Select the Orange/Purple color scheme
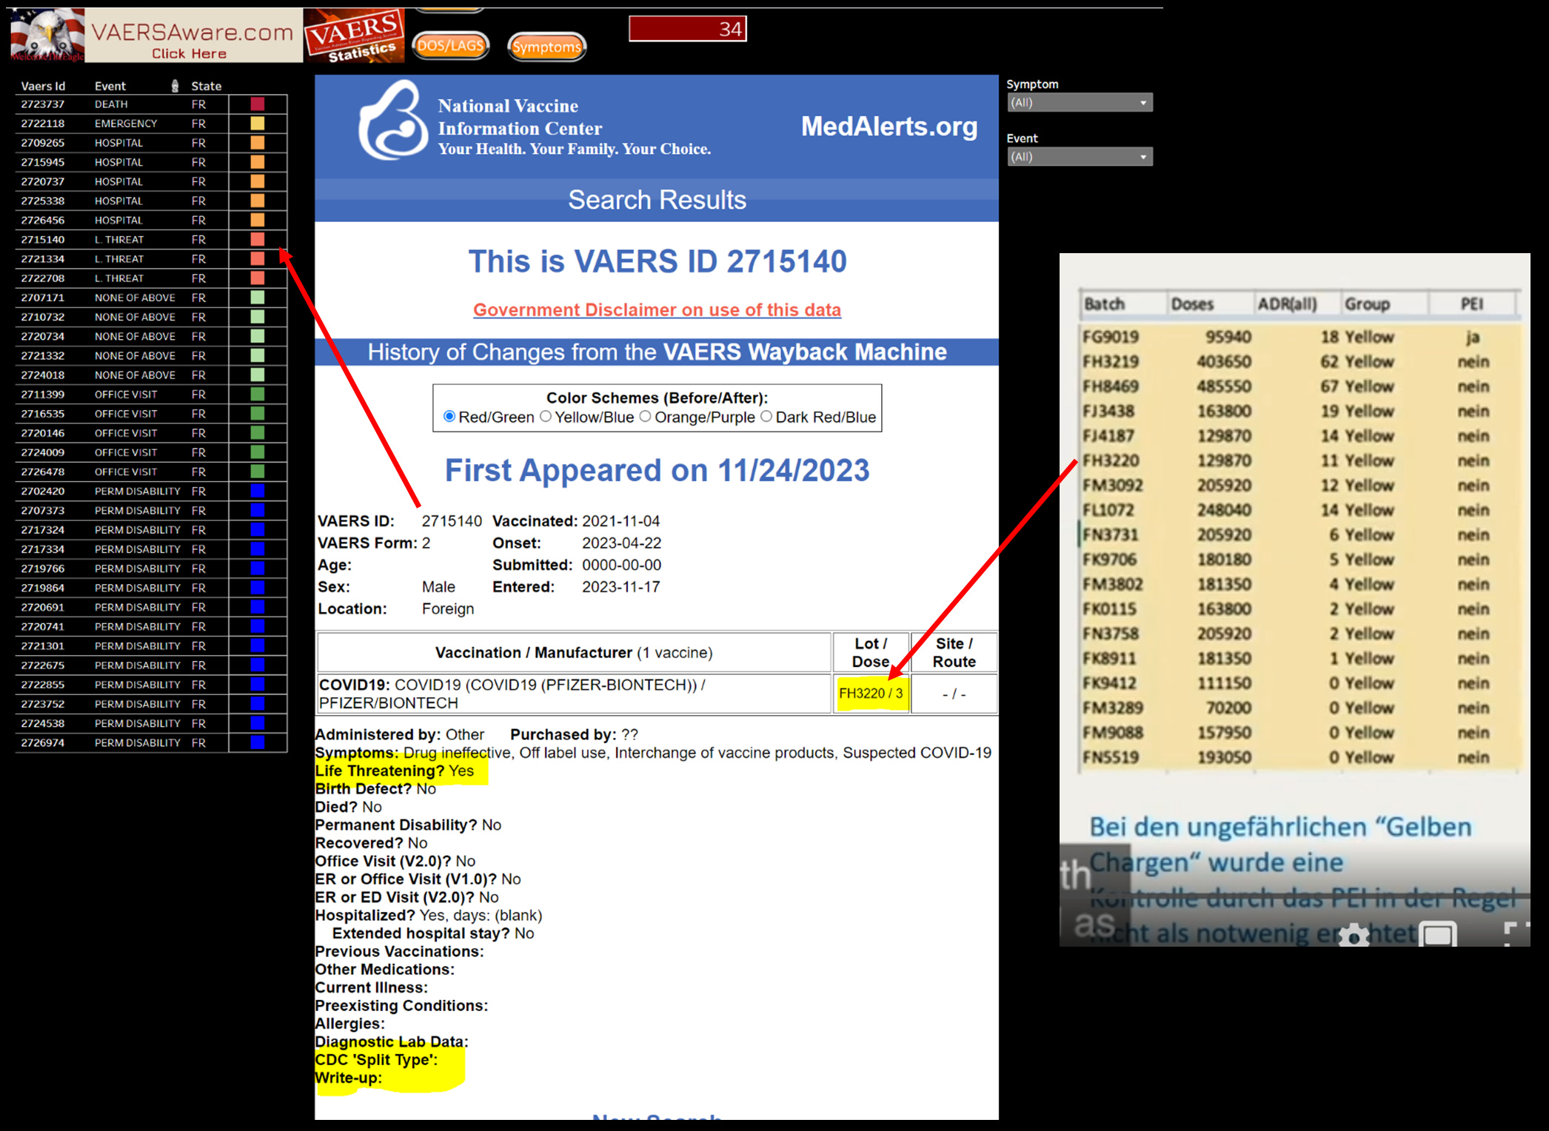The image size is (1549, 1131). 645,417
